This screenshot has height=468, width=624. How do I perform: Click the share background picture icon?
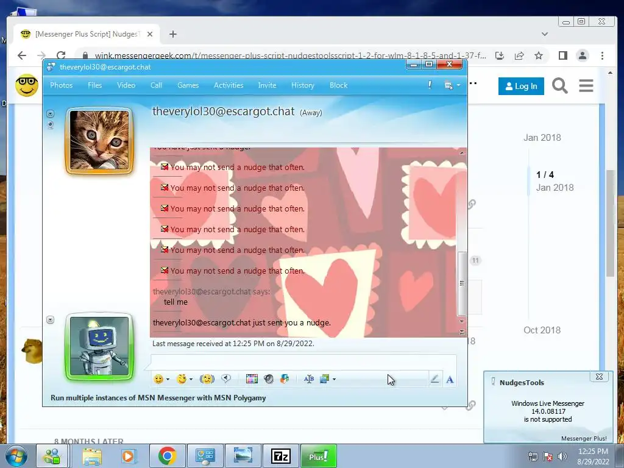point(325,379)
